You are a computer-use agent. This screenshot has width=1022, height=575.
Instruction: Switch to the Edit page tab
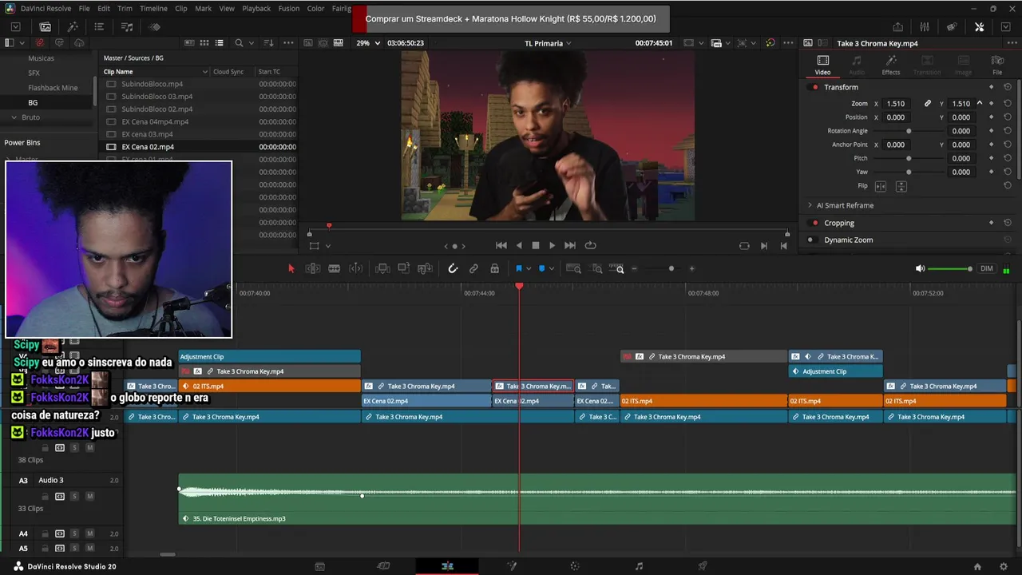point(447,566)
